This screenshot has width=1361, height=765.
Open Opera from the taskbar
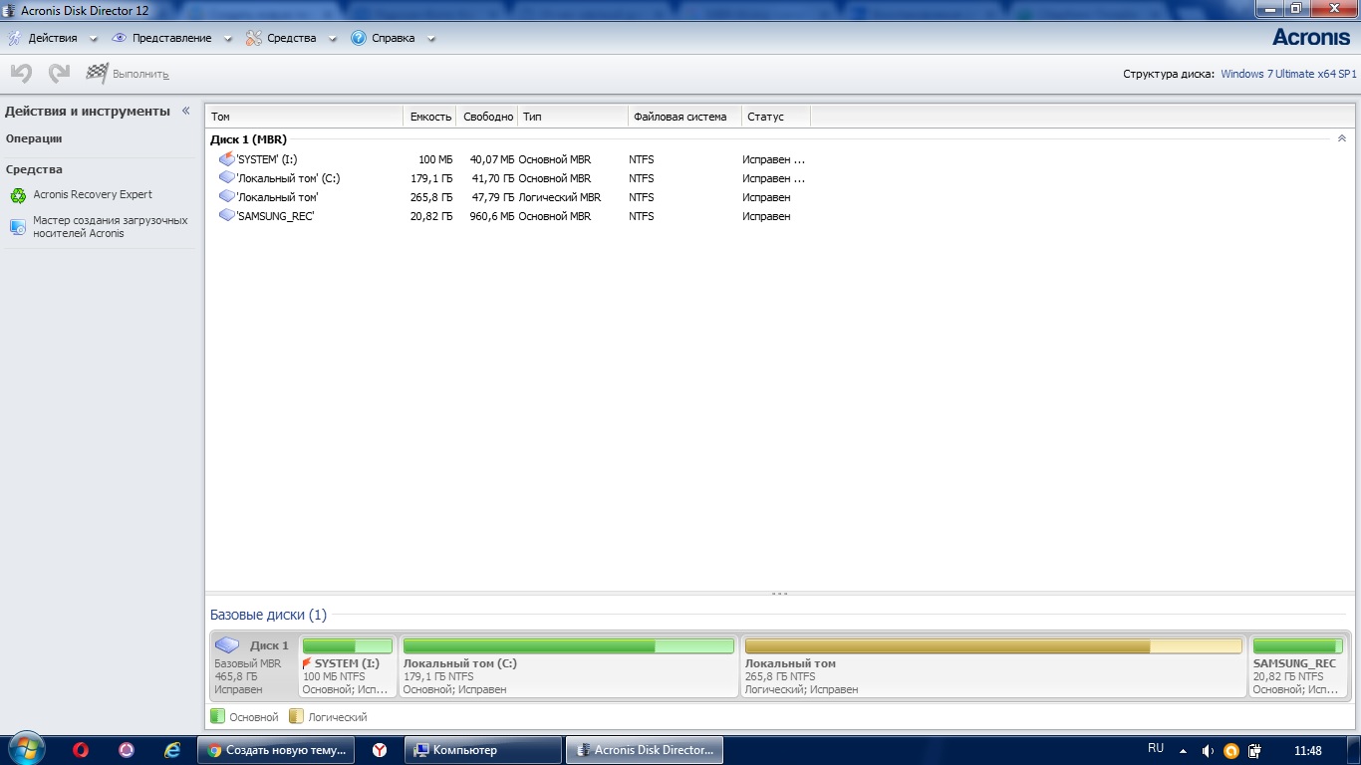click(x=81, y=750)
